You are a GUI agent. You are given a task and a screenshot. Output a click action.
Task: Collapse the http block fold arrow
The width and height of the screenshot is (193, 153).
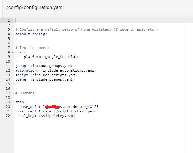tap(12, 102)
